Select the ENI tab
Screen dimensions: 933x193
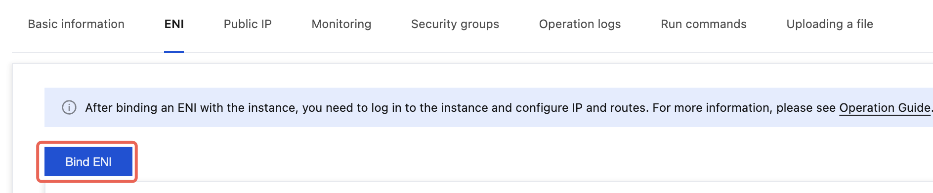tap(174, 24)
